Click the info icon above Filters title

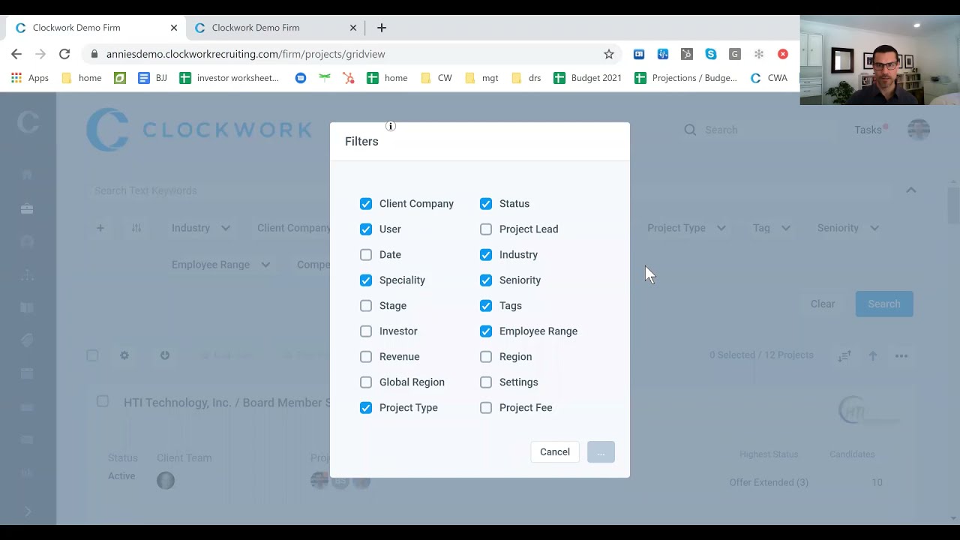pyautogui.click(x=391, y=126)
